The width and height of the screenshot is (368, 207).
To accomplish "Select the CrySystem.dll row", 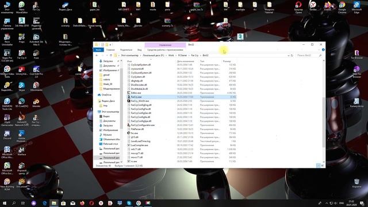I will tap(182, 76).
